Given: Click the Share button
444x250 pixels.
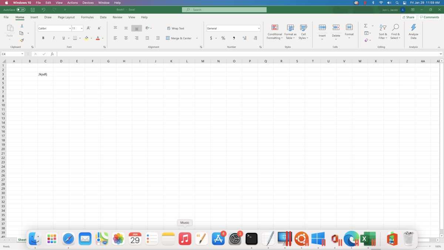Looking at the screenshot, I should coord(408,17).
